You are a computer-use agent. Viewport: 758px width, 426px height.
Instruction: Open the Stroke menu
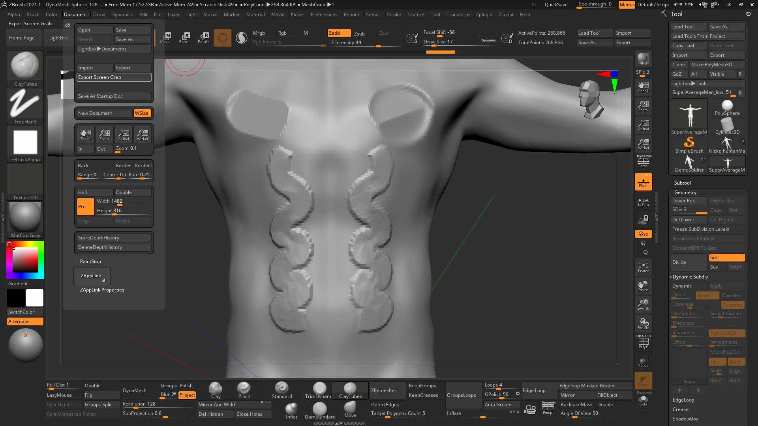tap(394, 15)
